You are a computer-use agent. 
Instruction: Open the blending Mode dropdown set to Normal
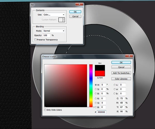[x=54, y=31]
